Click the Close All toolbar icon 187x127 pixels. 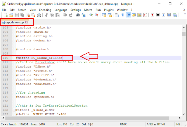[33, 15]
